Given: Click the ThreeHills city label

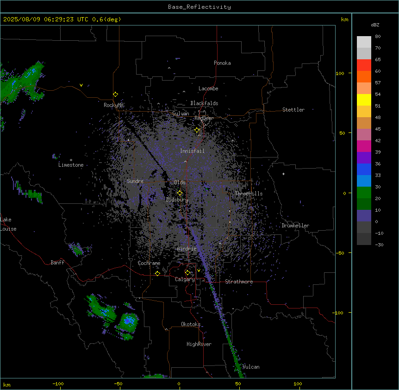Looking at the screenshot, I should 249,194.
